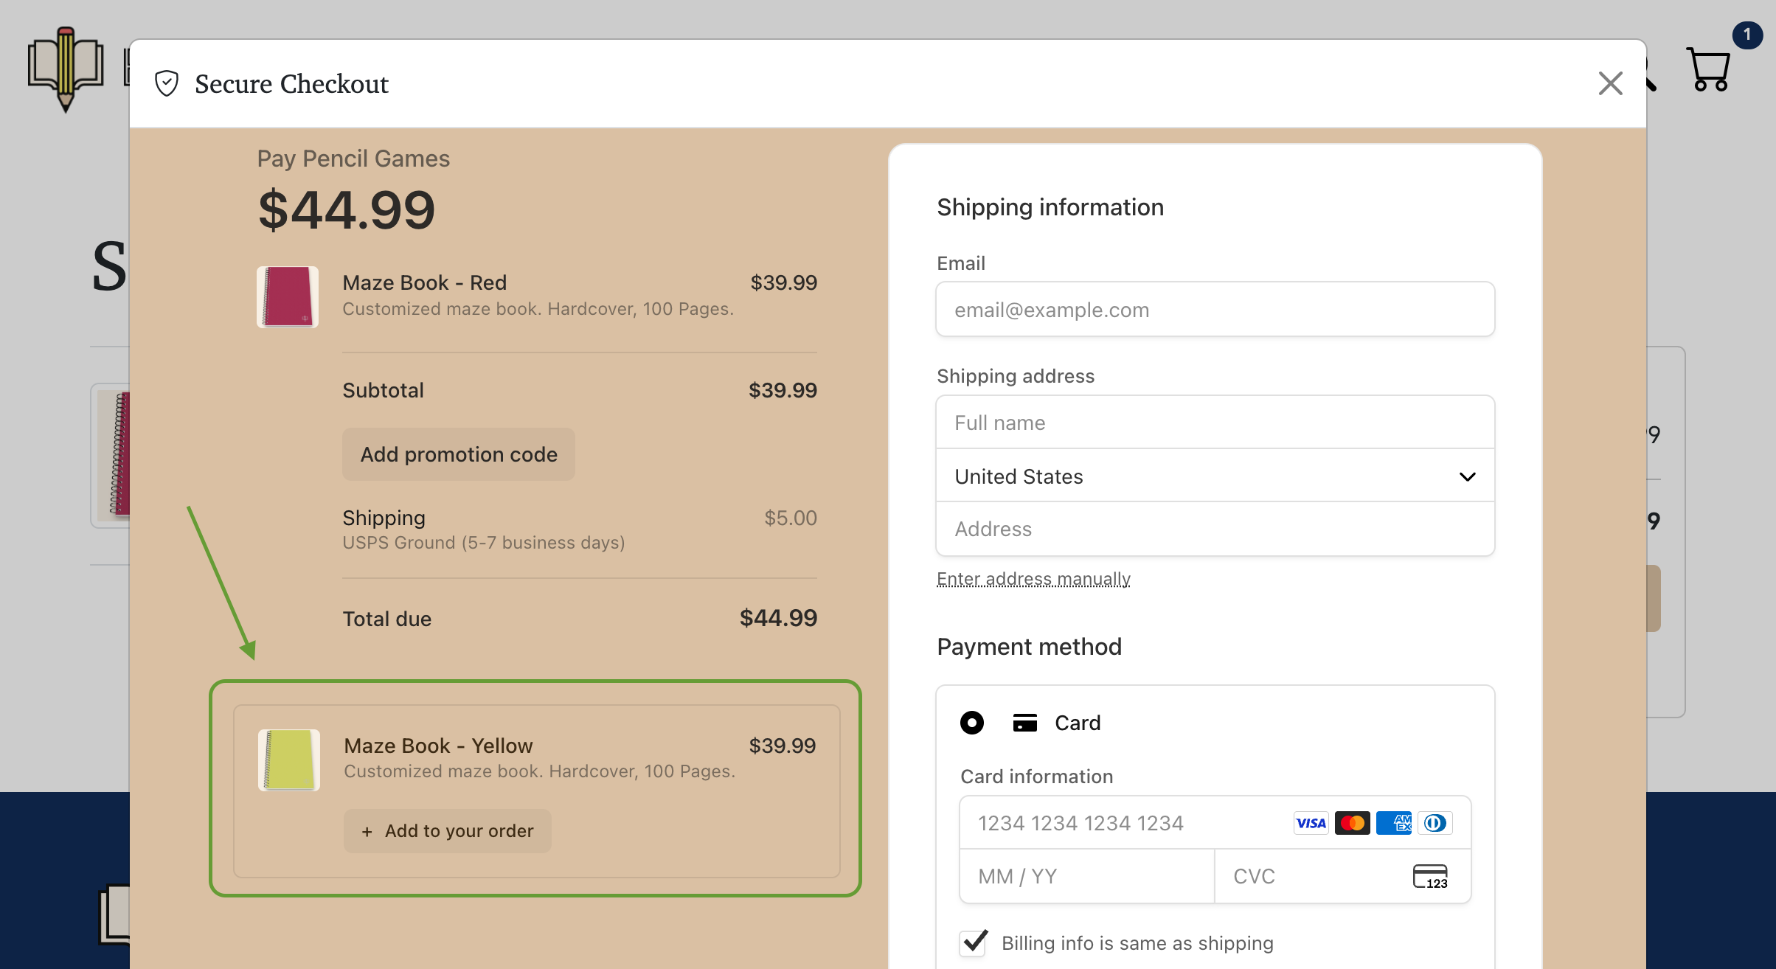
Task: Click Add promotion code button
Action: [x=458, y=454]
